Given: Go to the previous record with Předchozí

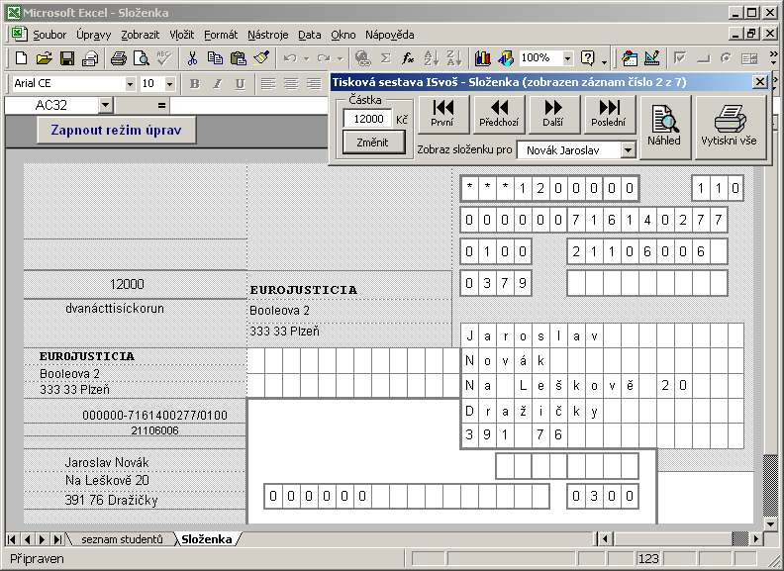Looking at the screenshot, I should (x=499, y=114).
